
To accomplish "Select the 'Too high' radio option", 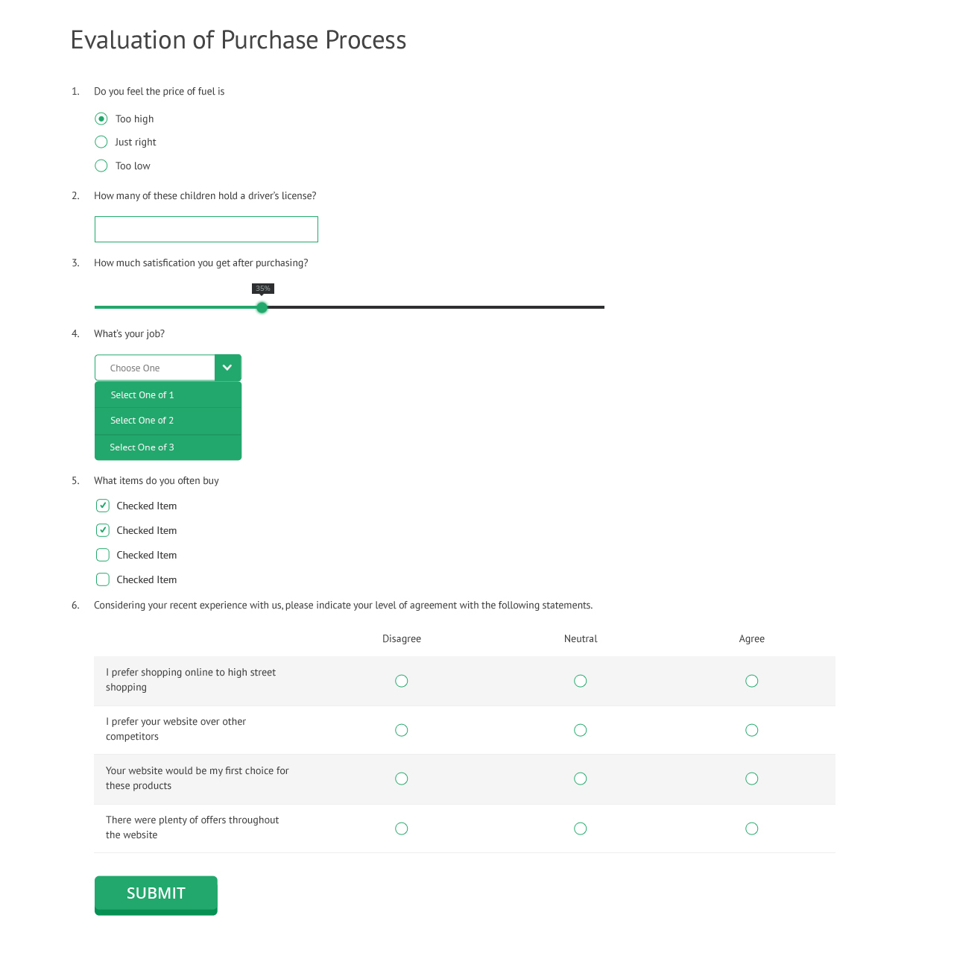I will (101, 119).
